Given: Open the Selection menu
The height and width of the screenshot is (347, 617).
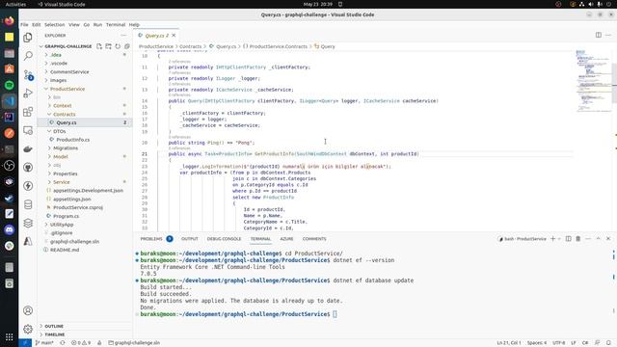Looking at the screenshot, I should coord(54,25).
